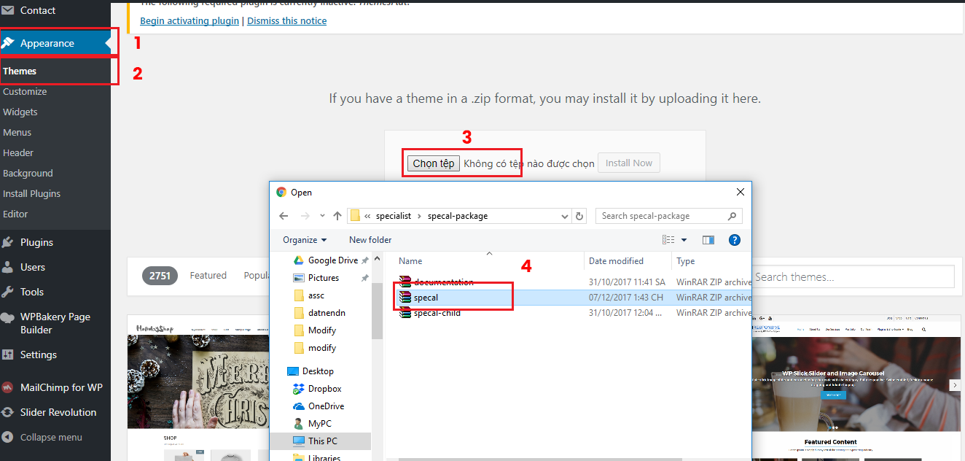This screenshot has width=965, height=461.
Task: Open the Appearance menu in sidebar
Action: 55,43
